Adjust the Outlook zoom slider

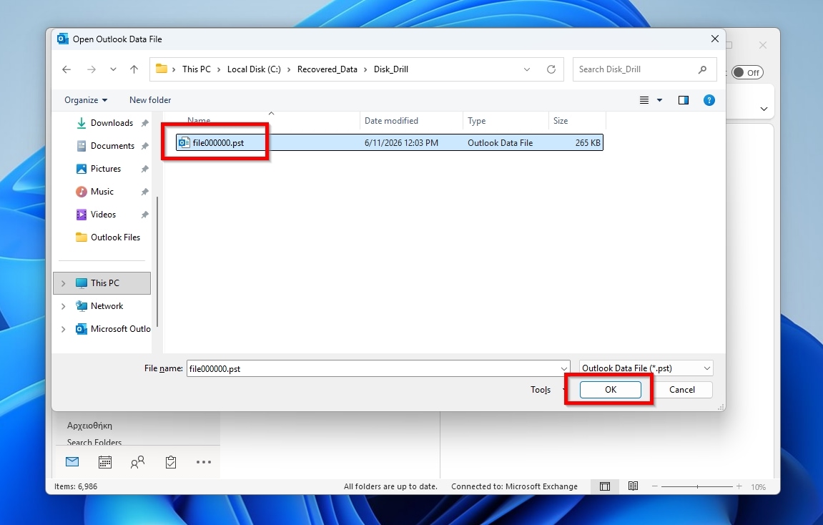697,486
